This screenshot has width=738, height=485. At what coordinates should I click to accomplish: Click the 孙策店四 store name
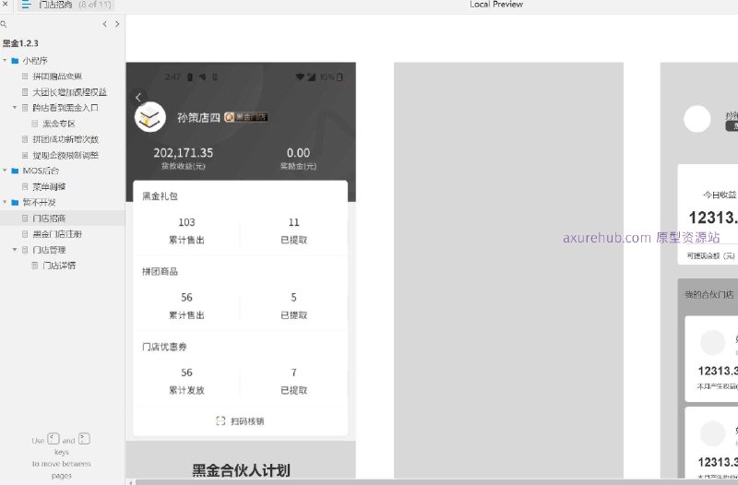pos(198,118)
